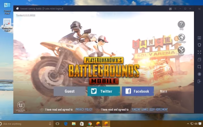Image resolution: width=203 pixels, height=127 pixels.
Task: Collapse the emulator side toolbar
Action: (x=199, y=9)
